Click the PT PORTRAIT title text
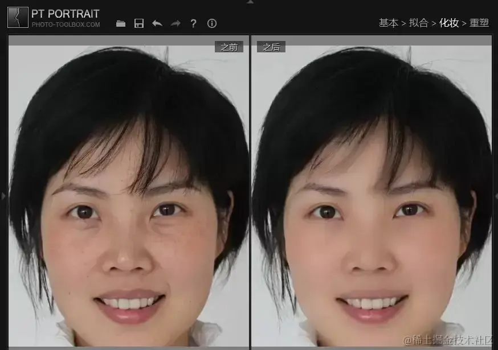Viewport: 498px width, 350px height. 66,14
